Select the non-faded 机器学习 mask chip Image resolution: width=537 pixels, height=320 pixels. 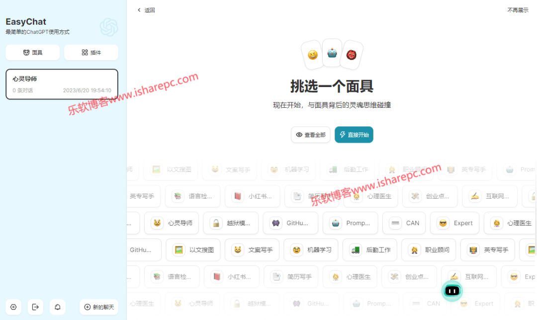click(311, 250)
